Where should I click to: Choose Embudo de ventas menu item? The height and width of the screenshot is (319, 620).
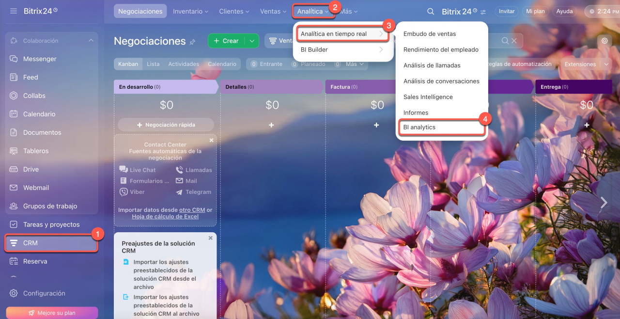click(x=430, y=34)
